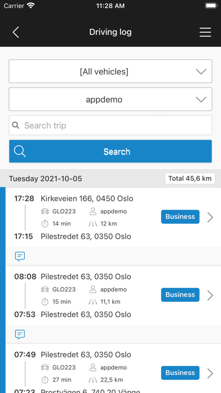
Task: Open comment icon under 08:08 trip
Action: [20, 334]
